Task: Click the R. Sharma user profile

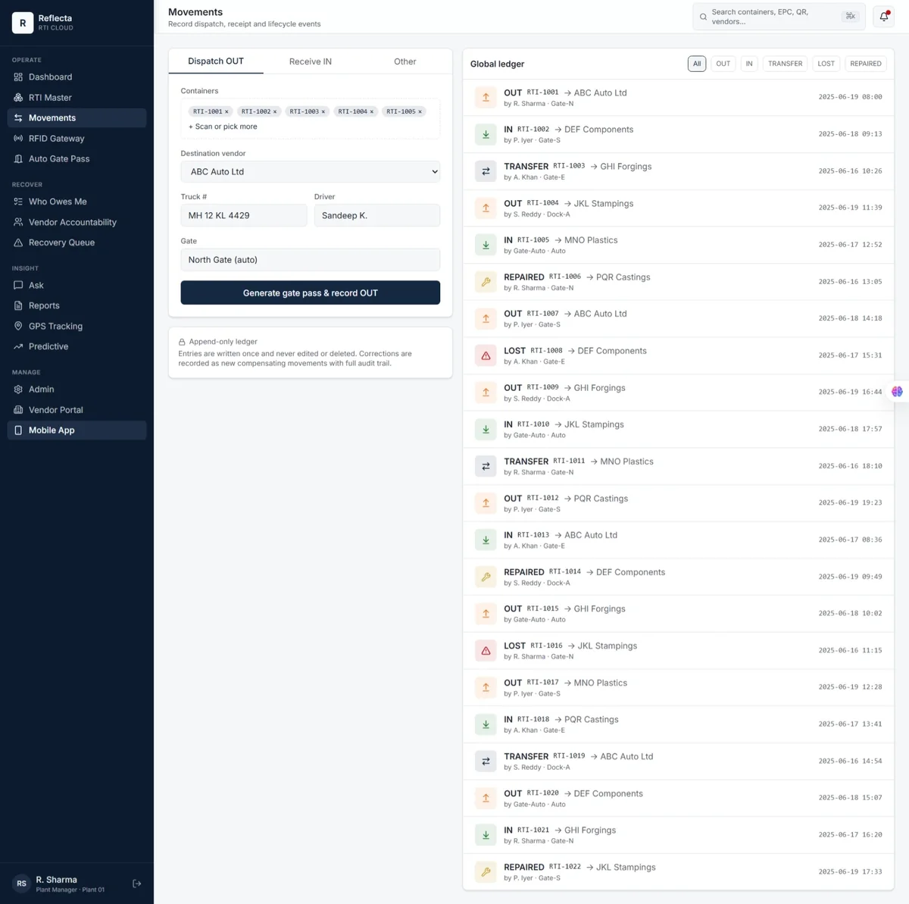Action: coord(70,884)
